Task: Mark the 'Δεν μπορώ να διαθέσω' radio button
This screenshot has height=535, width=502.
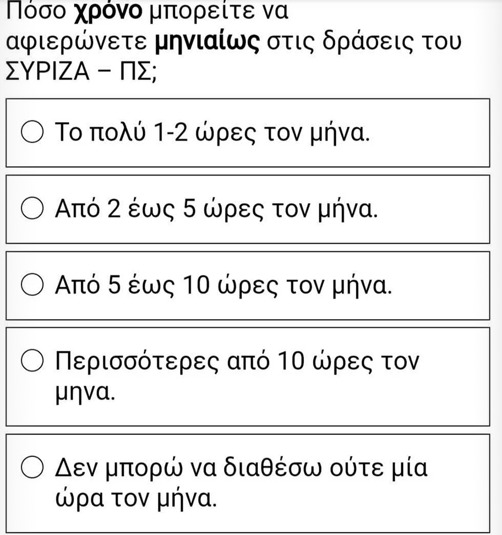Action: pos(32,467)
